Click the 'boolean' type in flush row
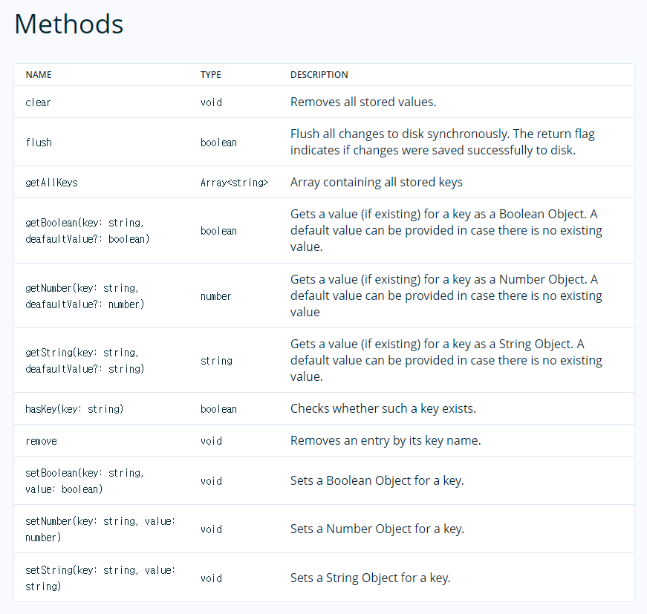The height and width of the screenshot is (614, 647). [x=218, y=143]
